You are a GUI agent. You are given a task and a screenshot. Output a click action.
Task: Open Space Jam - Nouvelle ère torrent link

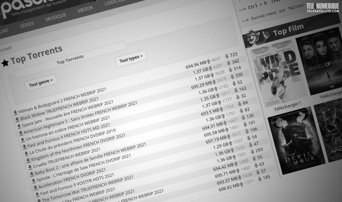click(x=67, y=113)
